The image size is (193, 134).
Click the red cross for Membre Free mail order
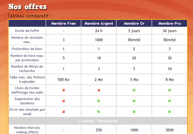[64, 90]
